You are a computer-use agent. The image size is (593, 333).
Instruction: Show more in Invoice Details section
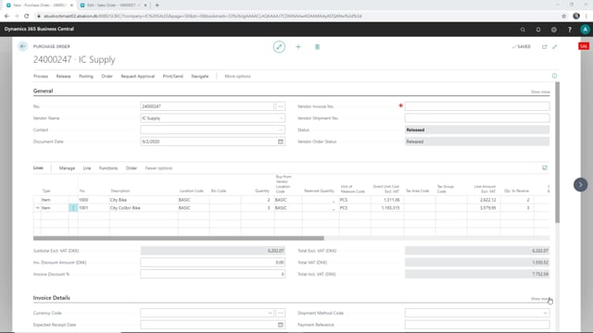540,299
